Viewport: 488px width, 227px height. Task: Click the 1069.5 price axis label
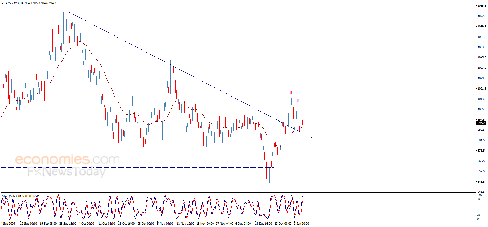[x=482, y=27]
